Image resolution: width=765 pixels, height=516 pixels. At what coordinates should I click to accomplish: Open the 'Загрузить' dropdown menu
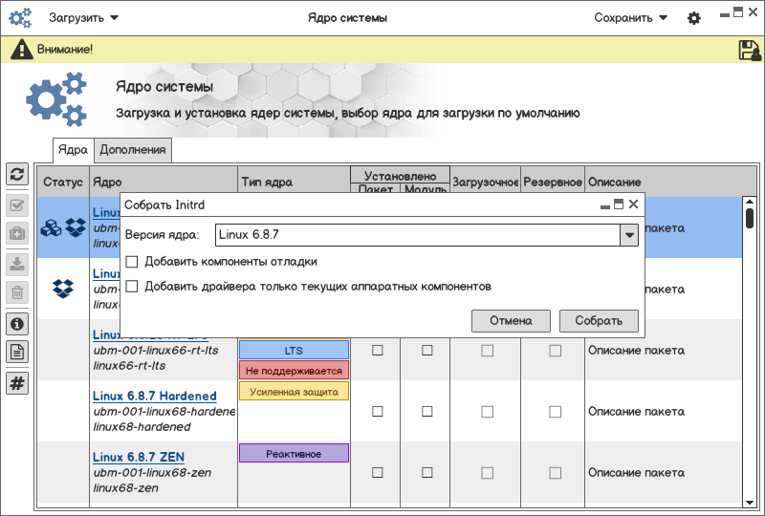click(x=84, y=18)
